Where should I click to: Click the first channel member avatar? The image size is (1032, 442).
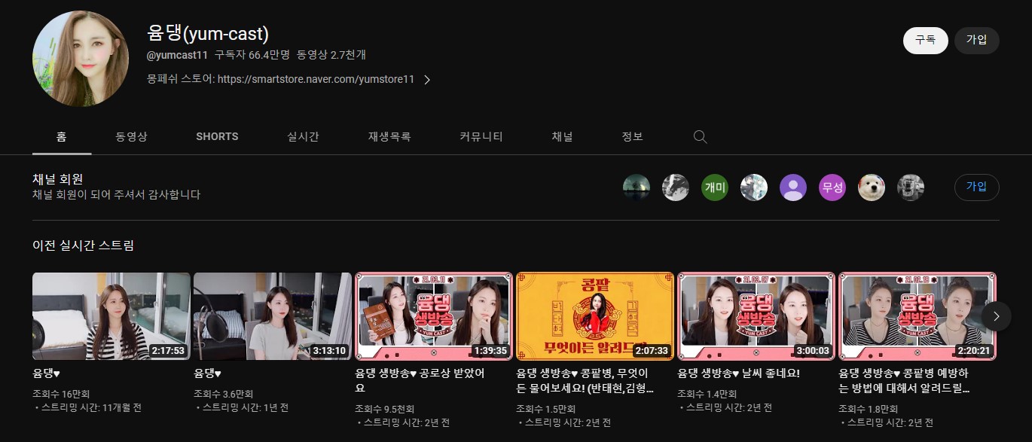coord(637,187)
